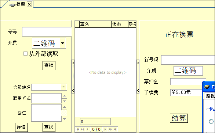Click the 票押金 input field

(x=188, y=81)
